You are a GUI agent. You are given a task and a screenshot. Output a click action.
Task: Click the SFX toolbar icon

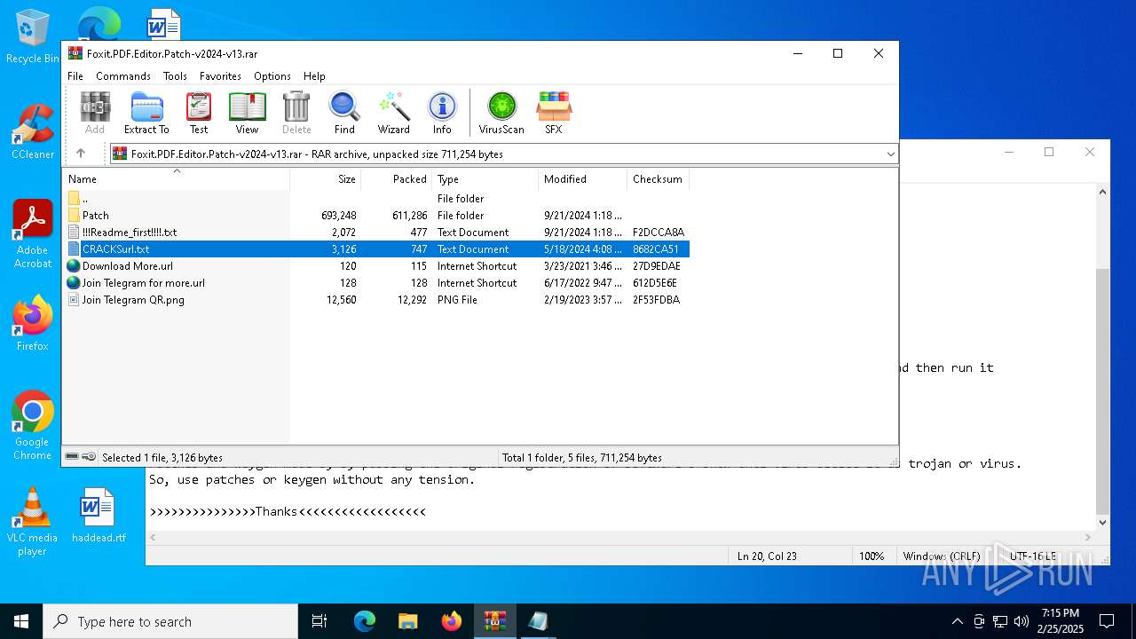(554, 113)
